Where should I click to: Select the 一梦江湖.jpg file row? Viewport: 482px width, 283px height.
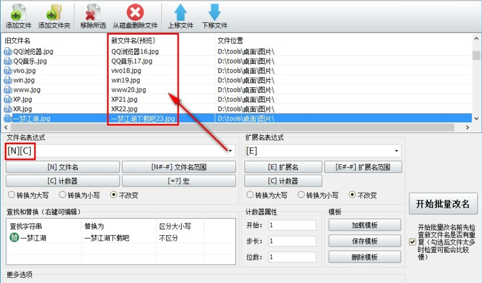tap(236, 119)
